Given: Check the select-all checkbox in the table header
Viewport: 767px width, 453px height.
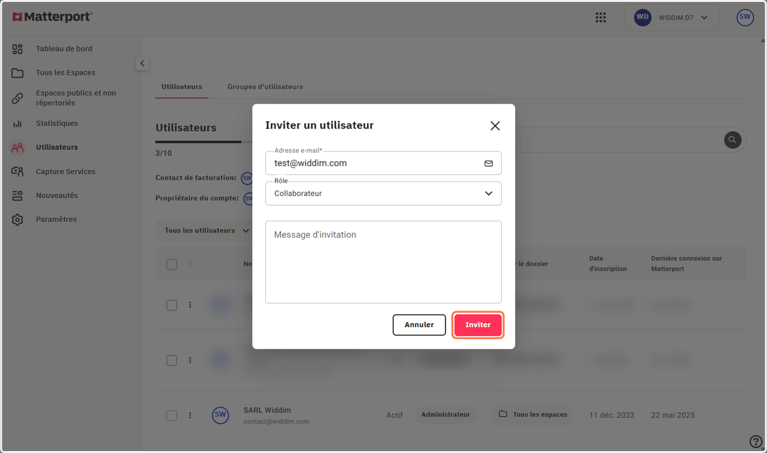Looking at the screenshot, I should coord(171,265).
